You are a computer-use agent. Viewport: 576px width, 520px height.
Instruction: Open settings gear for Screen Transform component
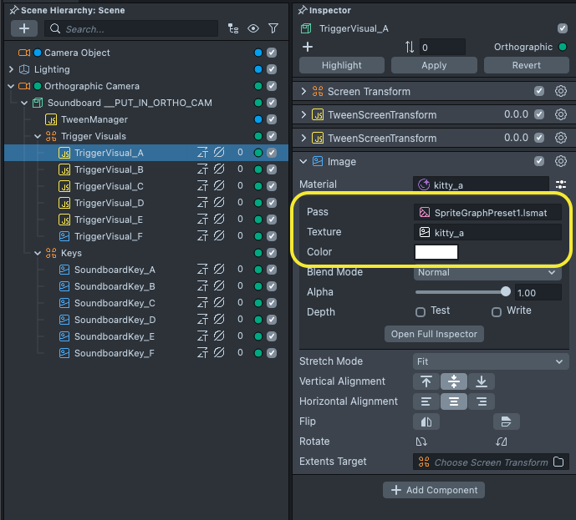[561, 91]
